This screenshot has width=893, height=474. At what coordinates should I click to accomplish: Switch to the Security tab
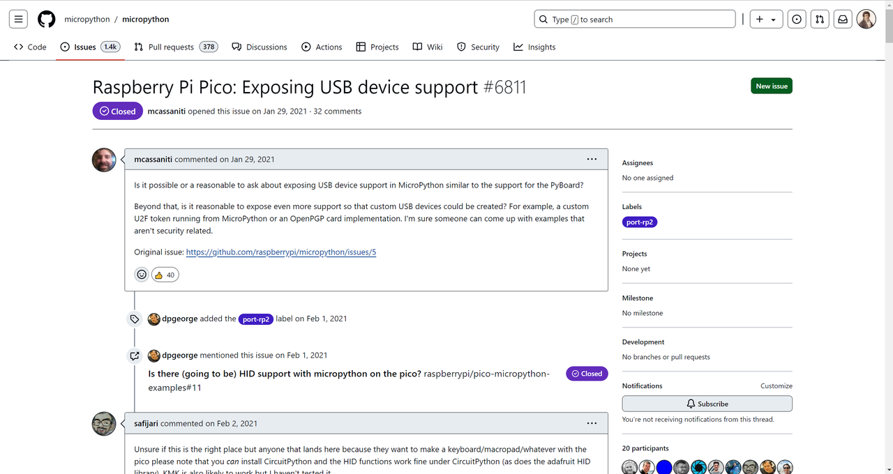click(x=479, y=47)
